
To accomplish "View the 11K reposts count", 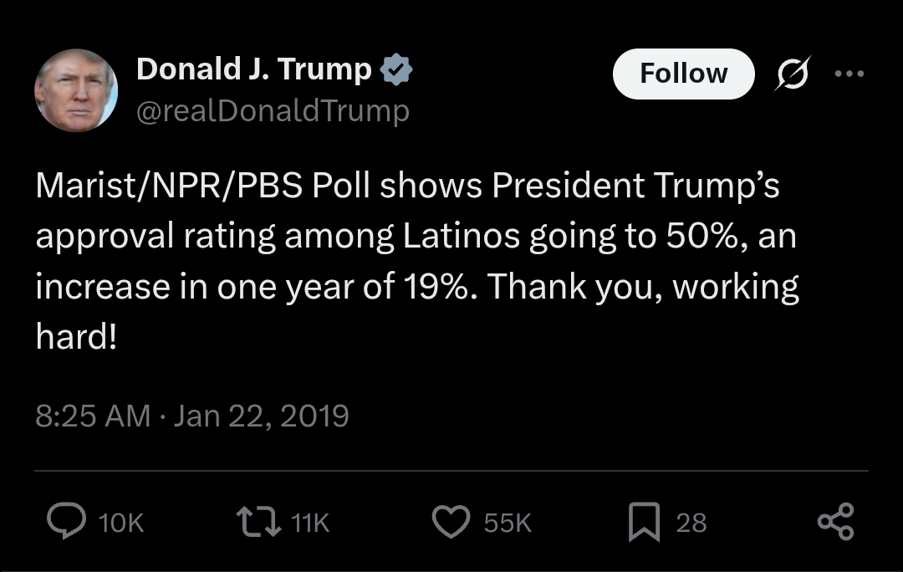I will 310,523.
